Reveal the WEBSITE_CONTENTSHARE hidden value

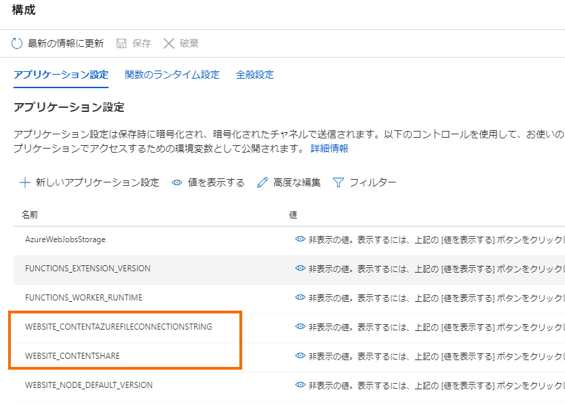click(299, 355)
